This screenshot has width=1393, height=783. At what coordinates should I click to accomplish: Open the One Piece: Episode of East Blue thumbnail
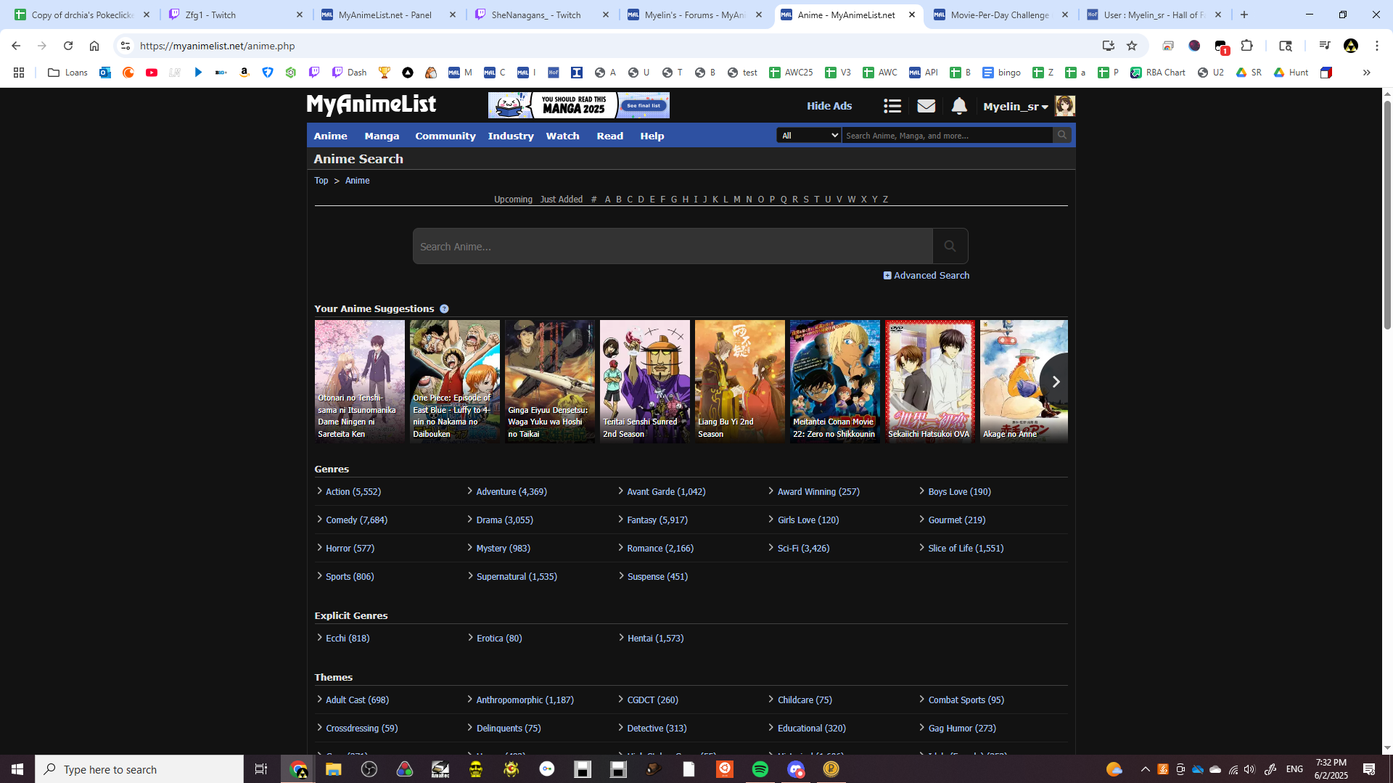455,382
